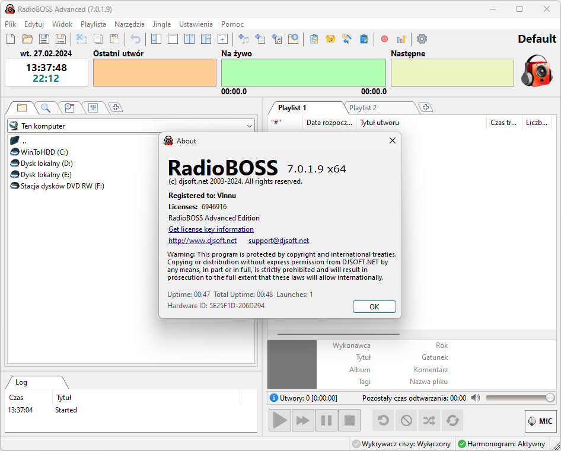This screenshot has width=561, height=451.
Task: Add a new left panel tab
Action: point(116,107)
